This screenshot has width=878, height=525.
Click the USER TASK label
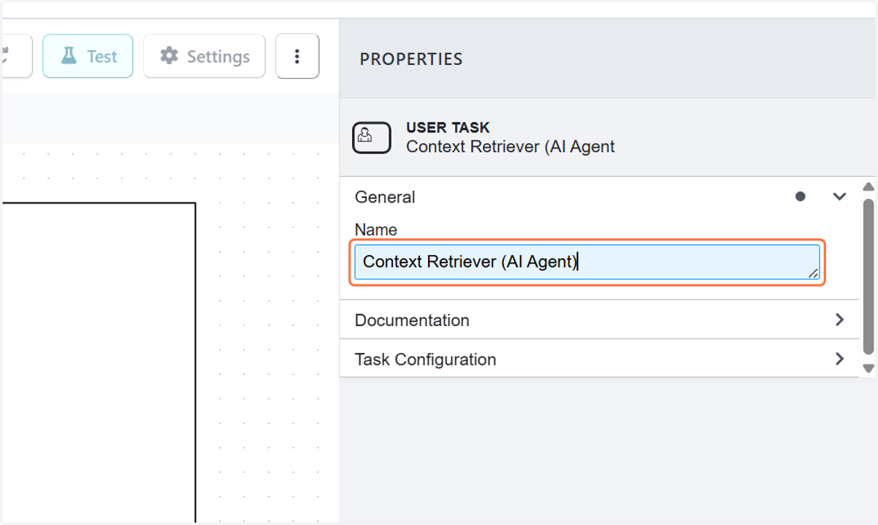(x=448, y=127)
